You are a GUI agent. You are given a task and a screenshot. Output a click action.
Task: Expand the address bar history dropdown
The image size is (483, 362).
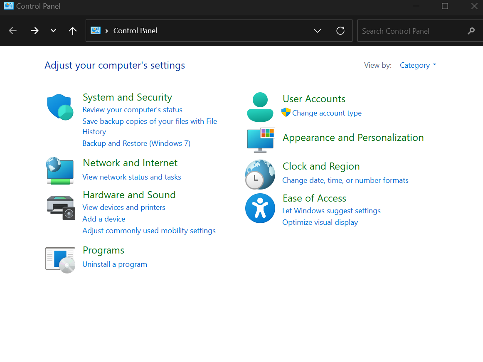[x=318, y=31]
